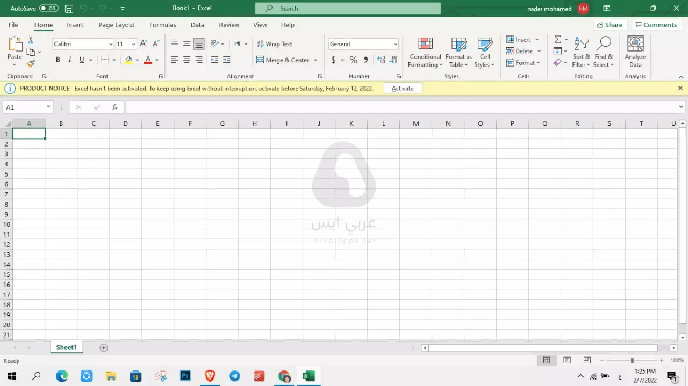Toggle the AutoSave switch
This screenshot has width=688, height=386.
(49, 9)
